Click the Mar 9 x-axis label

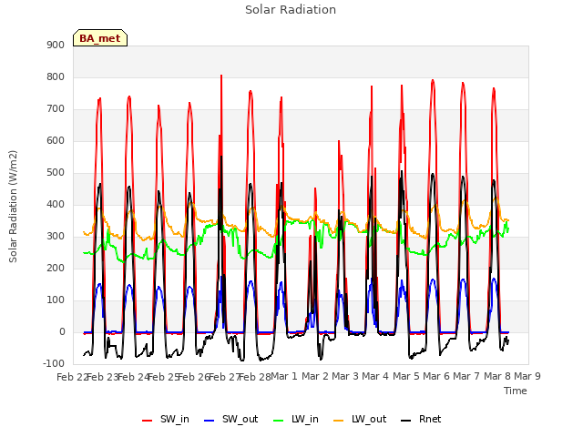pos(527,376)
